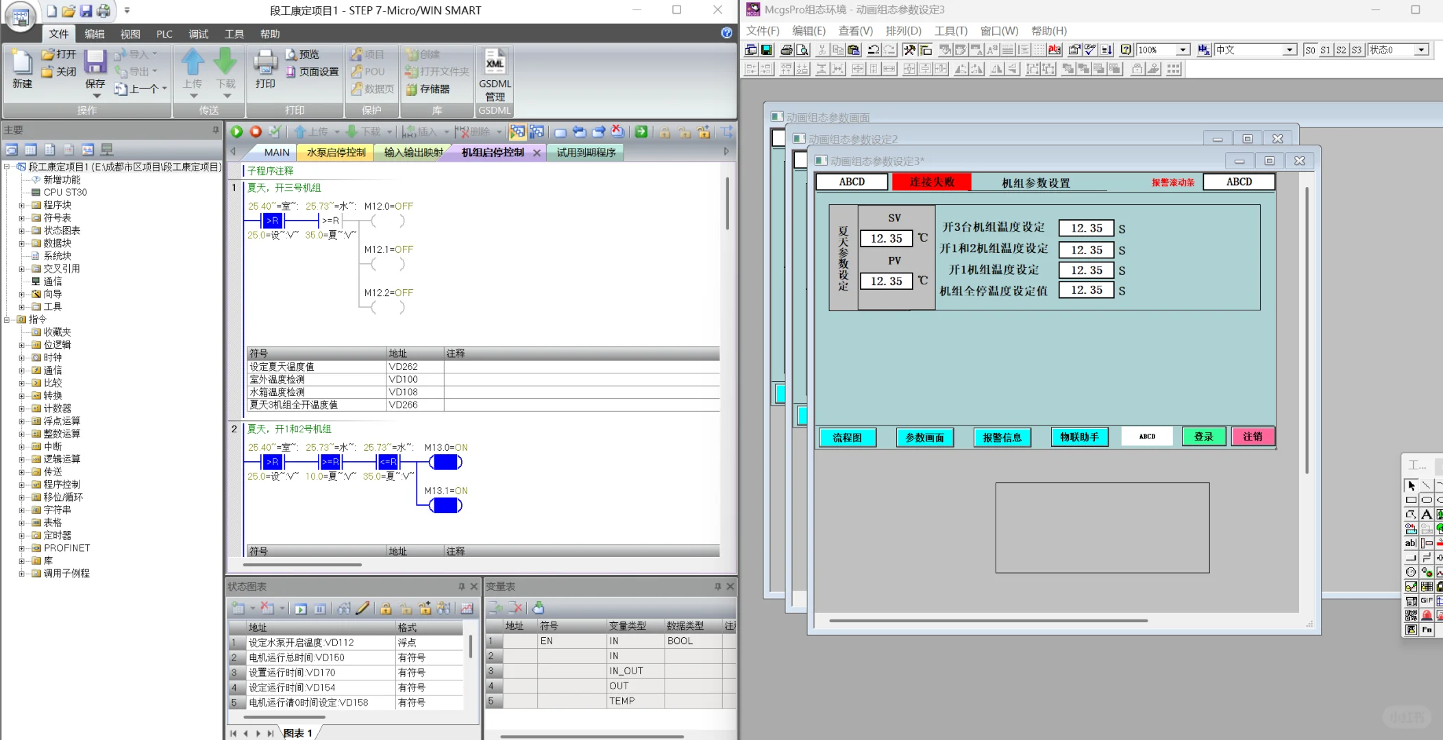Click the SV value input box

pos(886,238)
